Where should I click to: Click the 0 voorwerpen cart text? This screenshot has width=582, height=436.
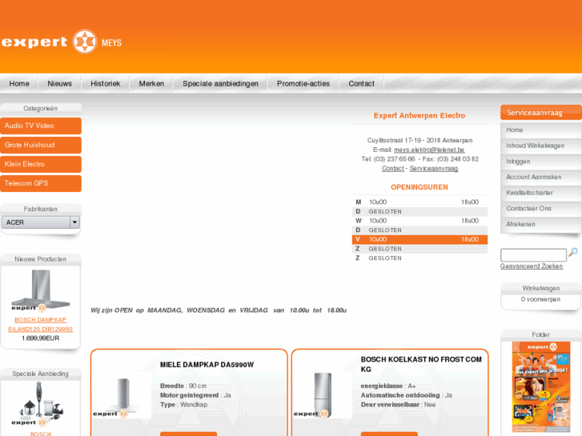[540, 299]
